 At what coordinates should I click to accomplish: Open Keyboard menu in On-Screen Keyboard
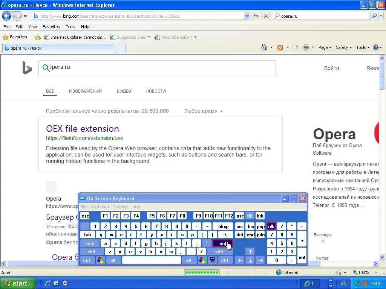(100, 207)
